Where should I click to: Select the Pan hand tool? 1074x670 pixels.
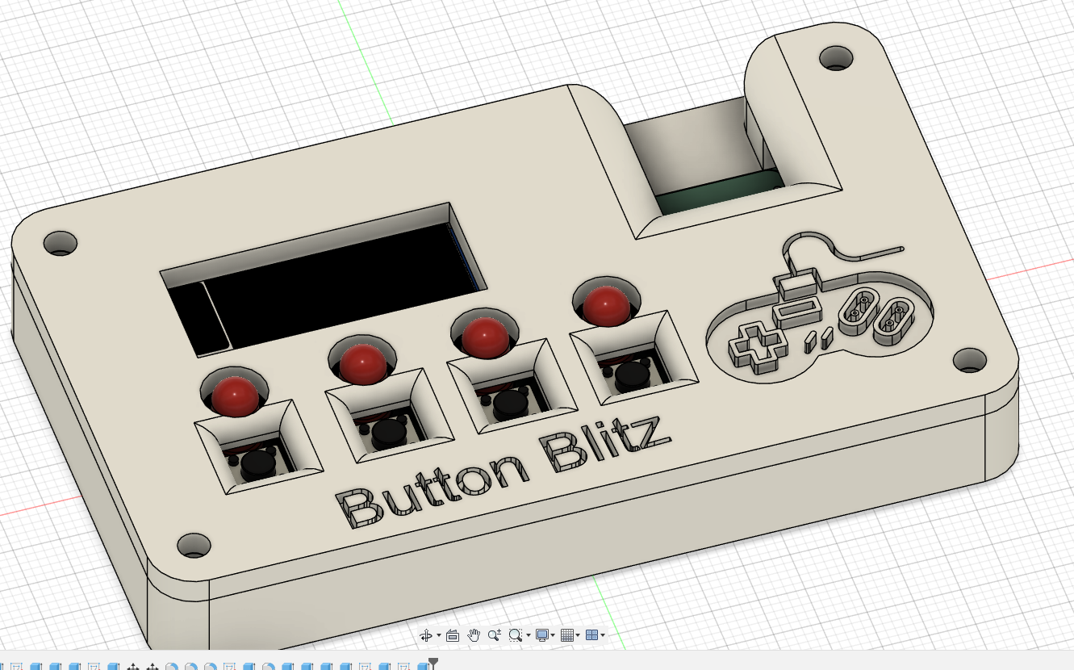pyautogui.click(x=474, y=635)
